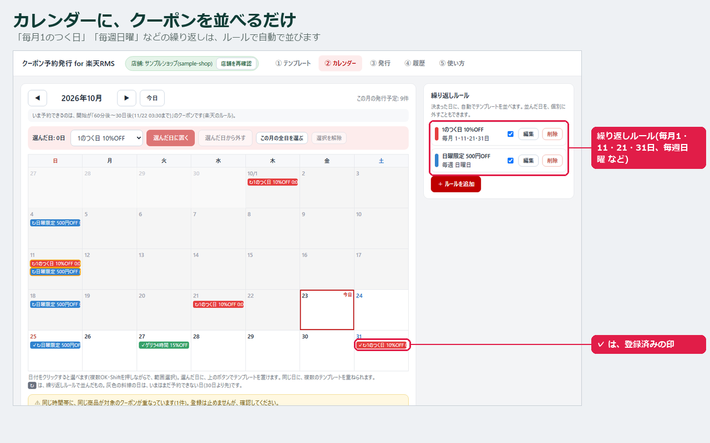The image size is (710, 443).
Task: Open the 日曜限定 500円OFF coupon on the 4th
Action: 55,223
